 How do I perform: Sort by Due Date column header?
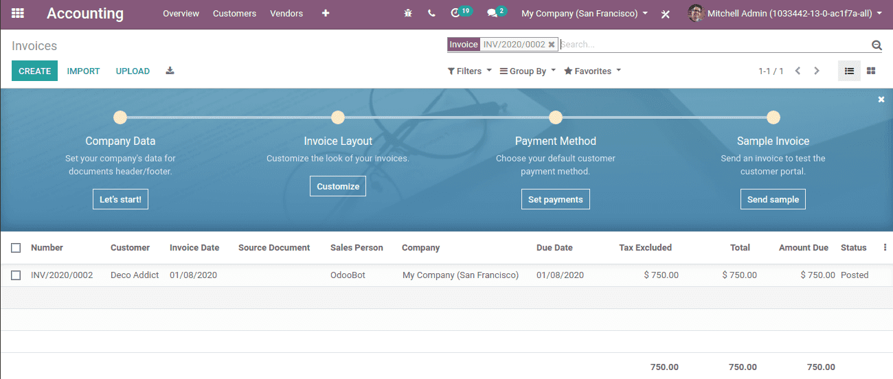point(554,248)
